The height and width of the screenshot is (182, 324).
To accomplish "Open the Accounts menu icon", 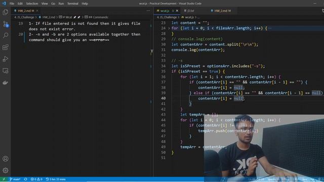I will click(6, 158).
